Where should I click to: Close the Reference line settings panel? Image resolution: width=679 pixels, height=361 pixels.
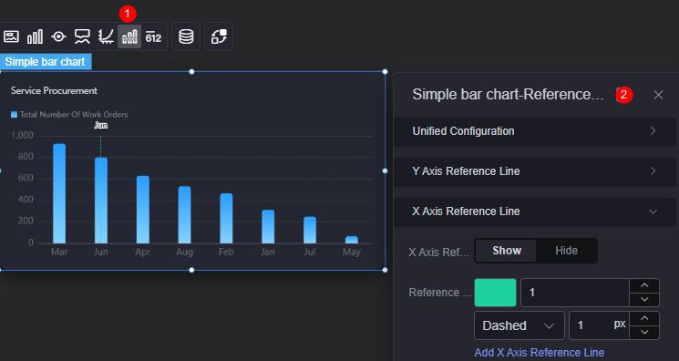(x=658, y=95)
